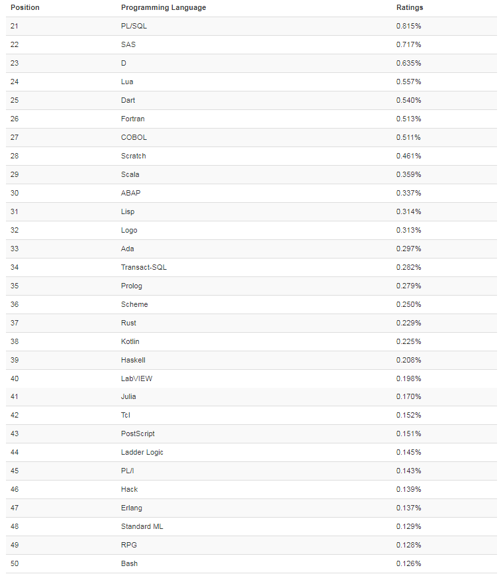This screenshot has height=576, width=501.
Task: Select the Lua language cell
Action: (128, 82)
